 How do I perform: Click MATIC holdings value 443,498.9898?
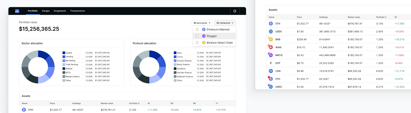tap(327, 55)
